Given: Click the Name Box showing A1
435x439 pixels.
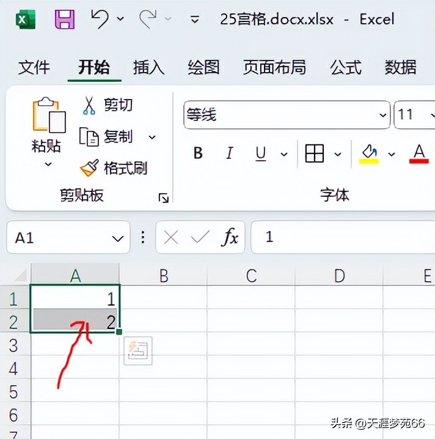Looking at the screenshot, I should point(68,237).
